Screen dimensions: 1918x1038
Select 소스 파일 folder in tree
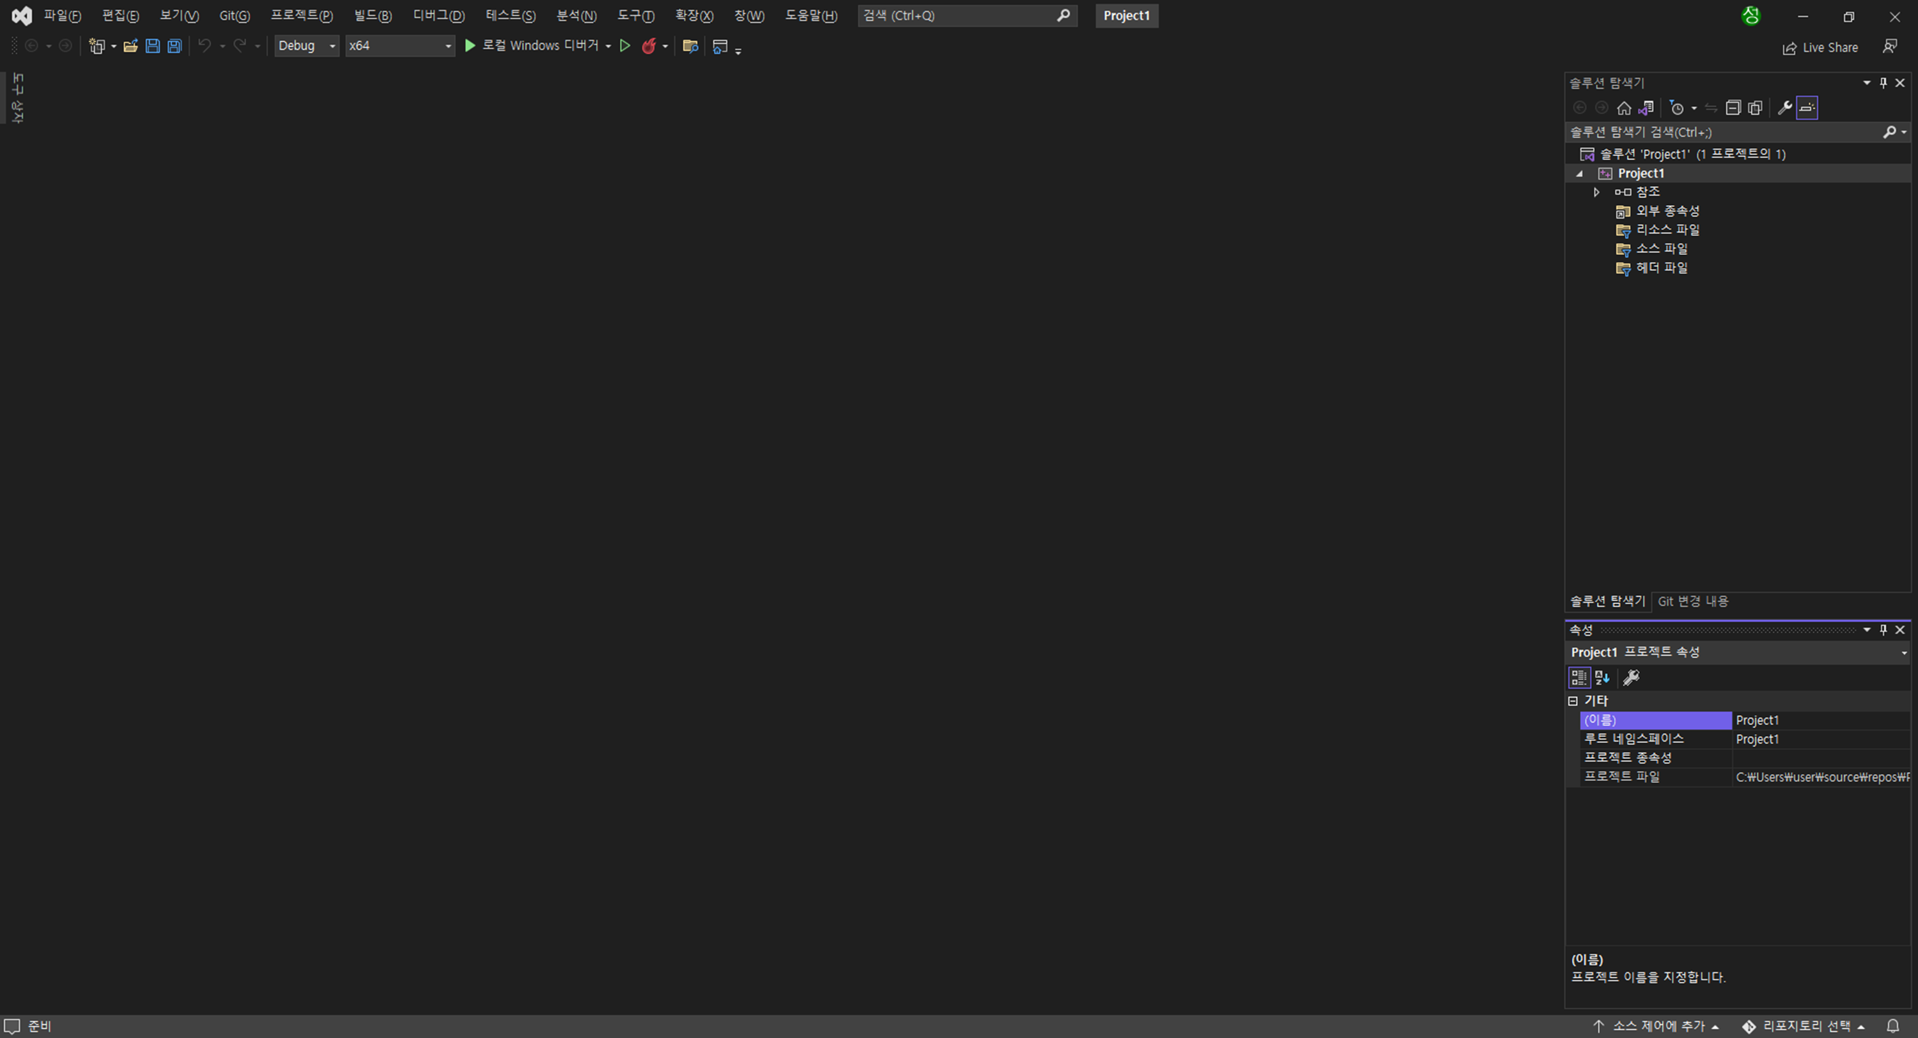click(1661, 248)
